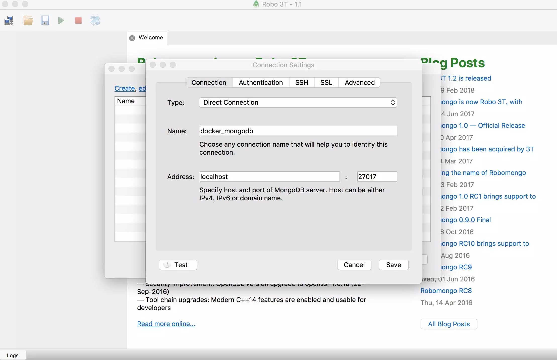The image size is (557, 360).
Task: Stop execution with the red square icon
Action: (78, 21)
